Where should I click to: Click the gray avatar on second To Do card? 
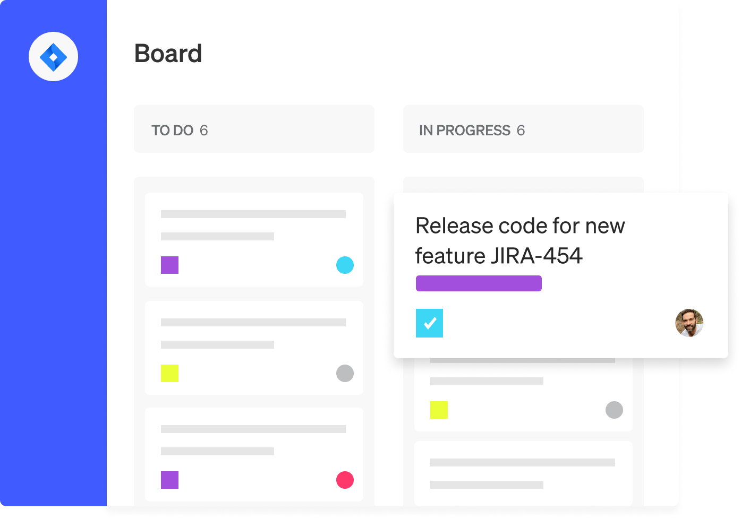coord(345,373)
